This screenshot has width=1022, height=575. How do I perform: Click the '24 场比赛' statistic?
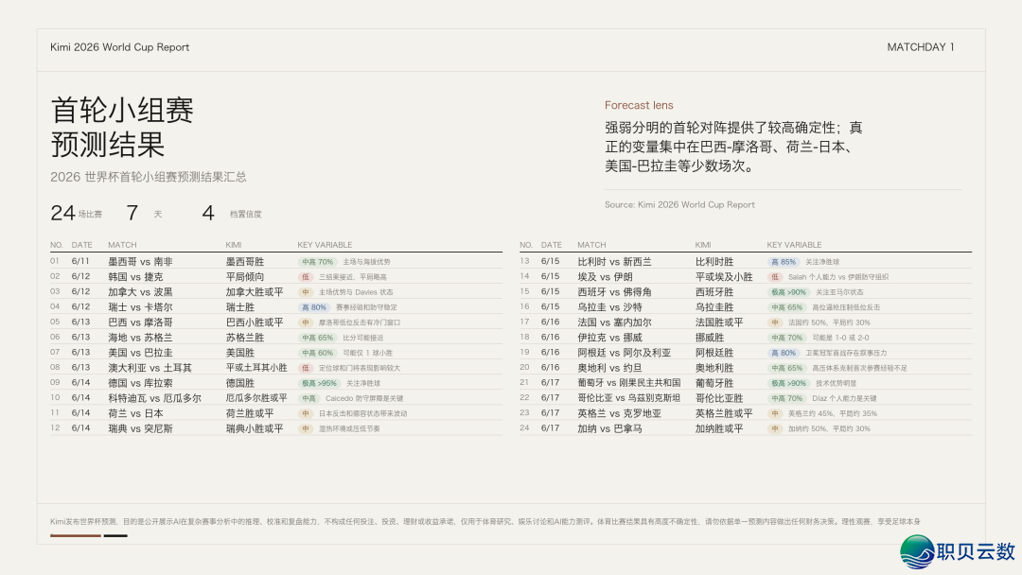pyautogui.click(x=77, y=213)
